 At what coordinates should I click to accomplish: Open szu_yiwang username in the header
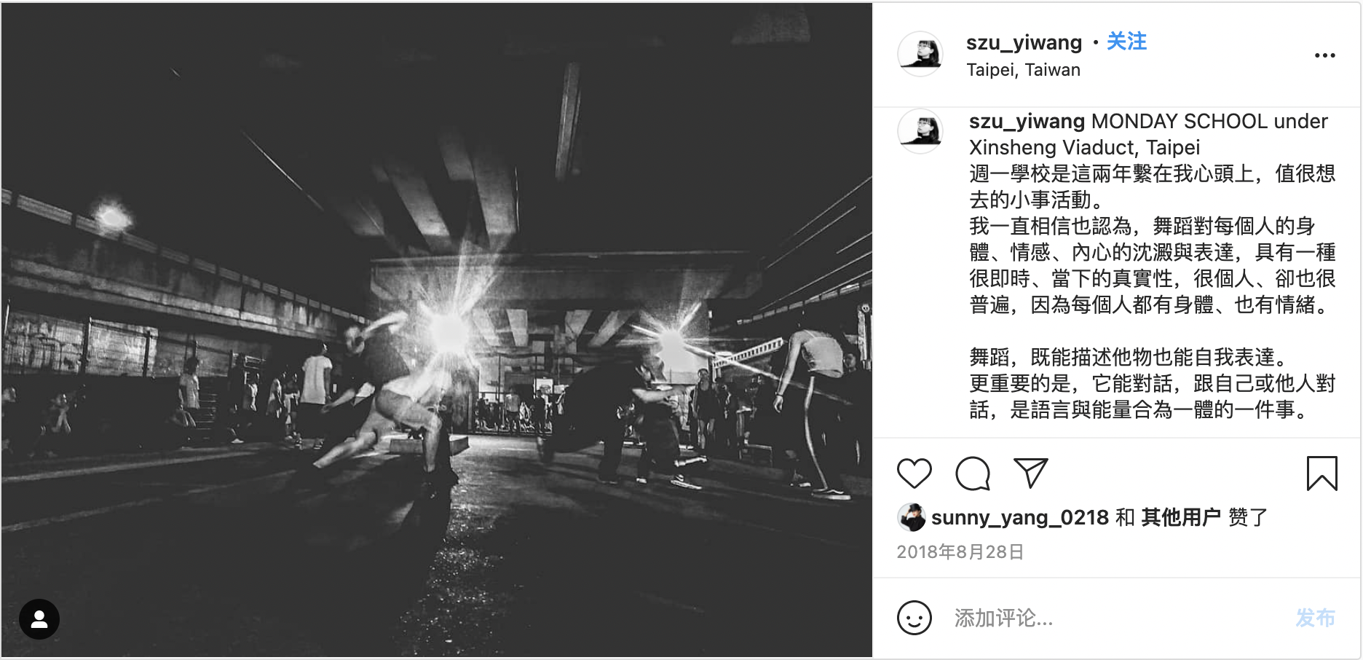click(x=1024, y=42)
